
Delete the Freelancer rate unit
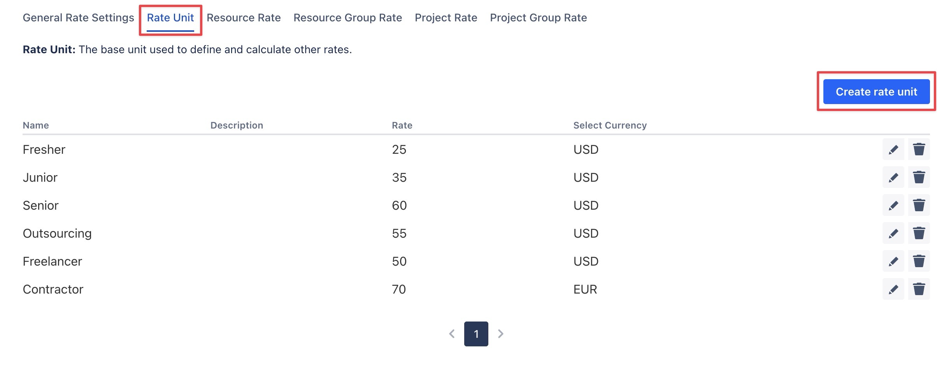coord(919,261)
